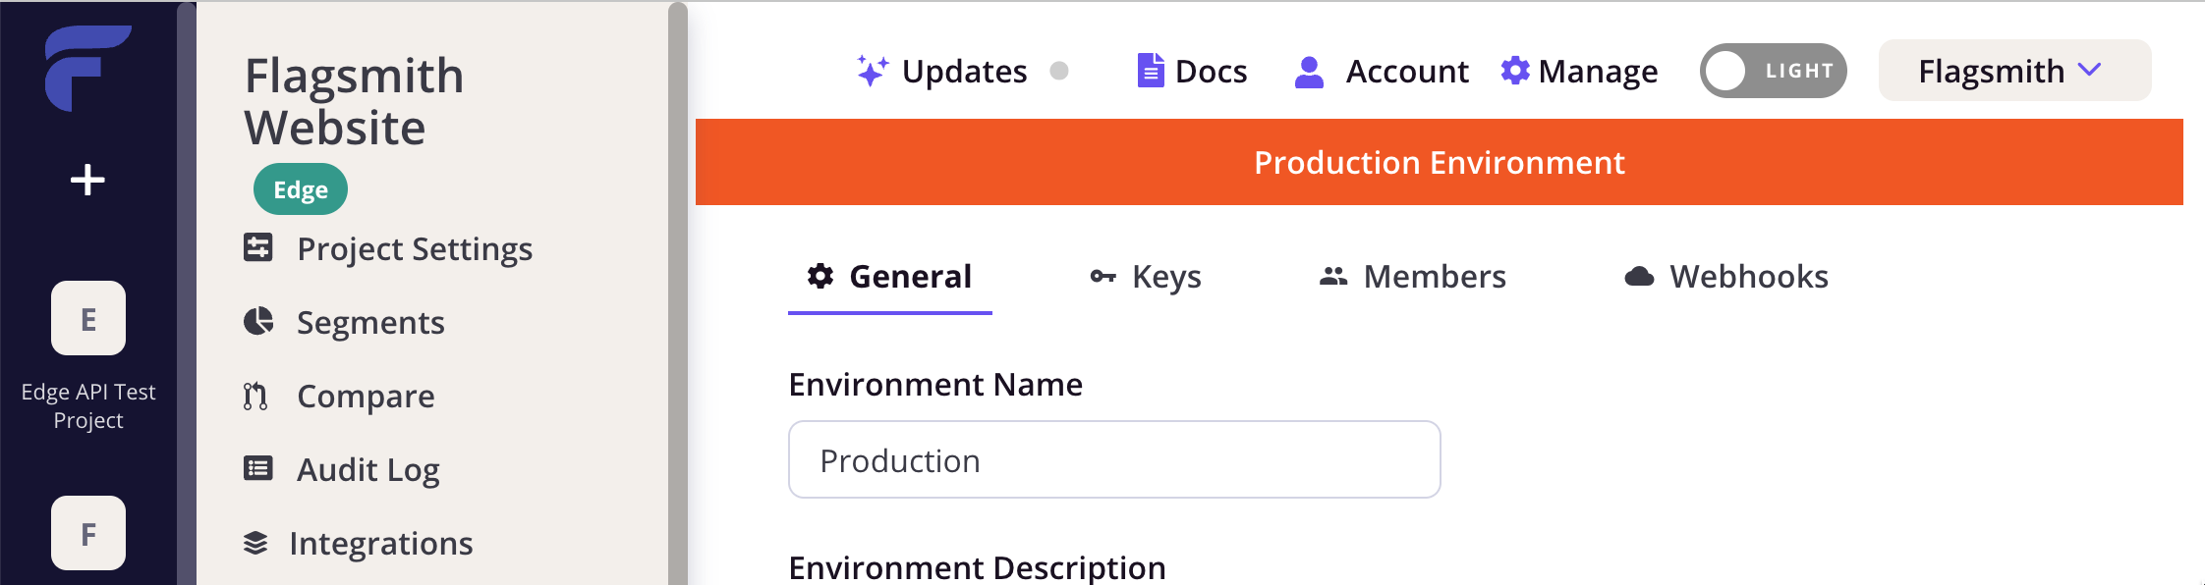
Task: Click the Compare branch icon
Action: pyautogui.click(x=255, y=396)
